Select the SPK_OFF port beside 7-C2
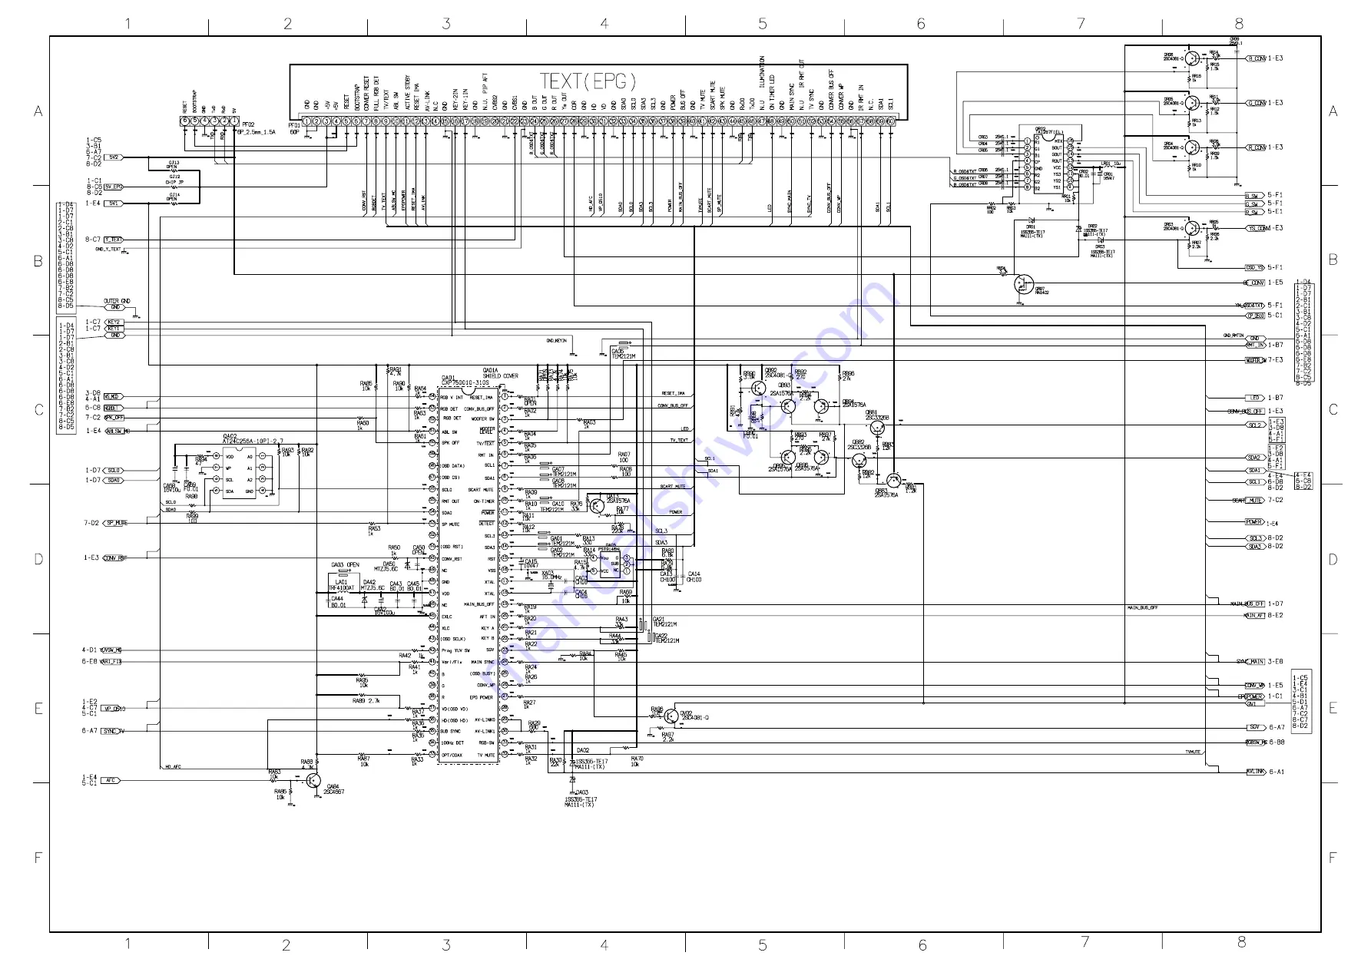1371x969 pixels. (114, 418)
